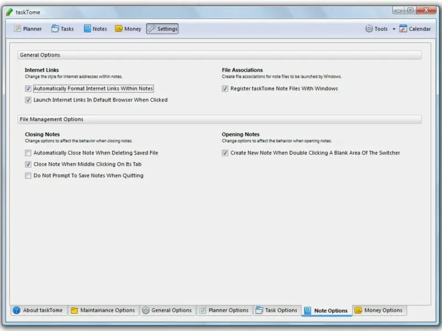Open the Tasks folder icon

pos(55,29)
